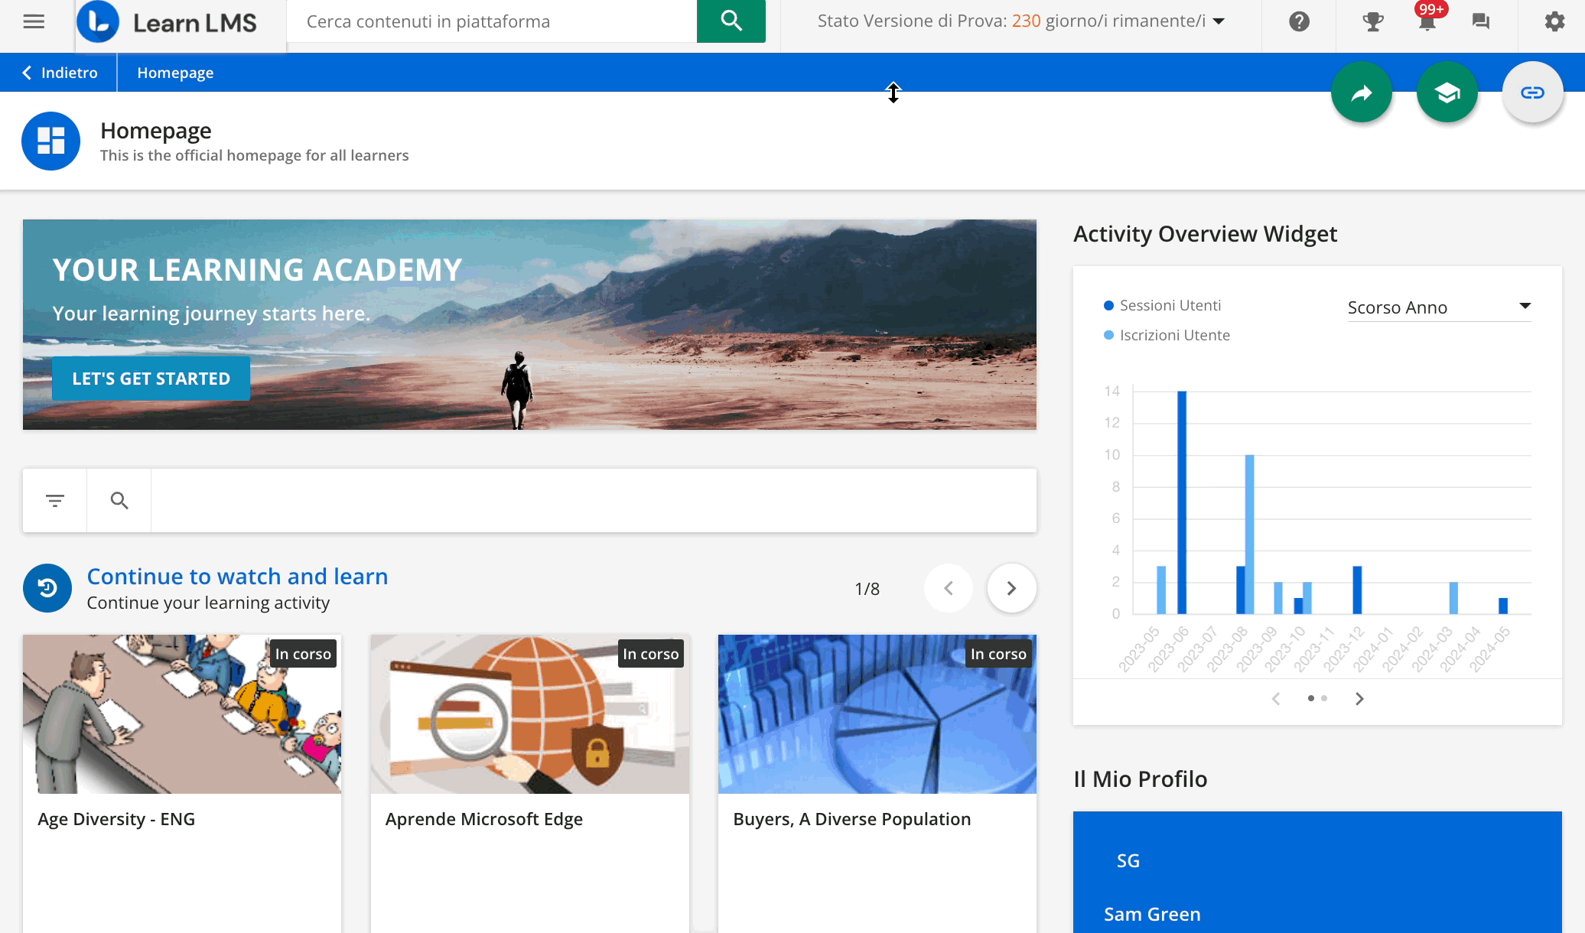Screen dimensions: 1585x933
Task: Click LET'S GET STARTED button
Action: pos(151,379)
